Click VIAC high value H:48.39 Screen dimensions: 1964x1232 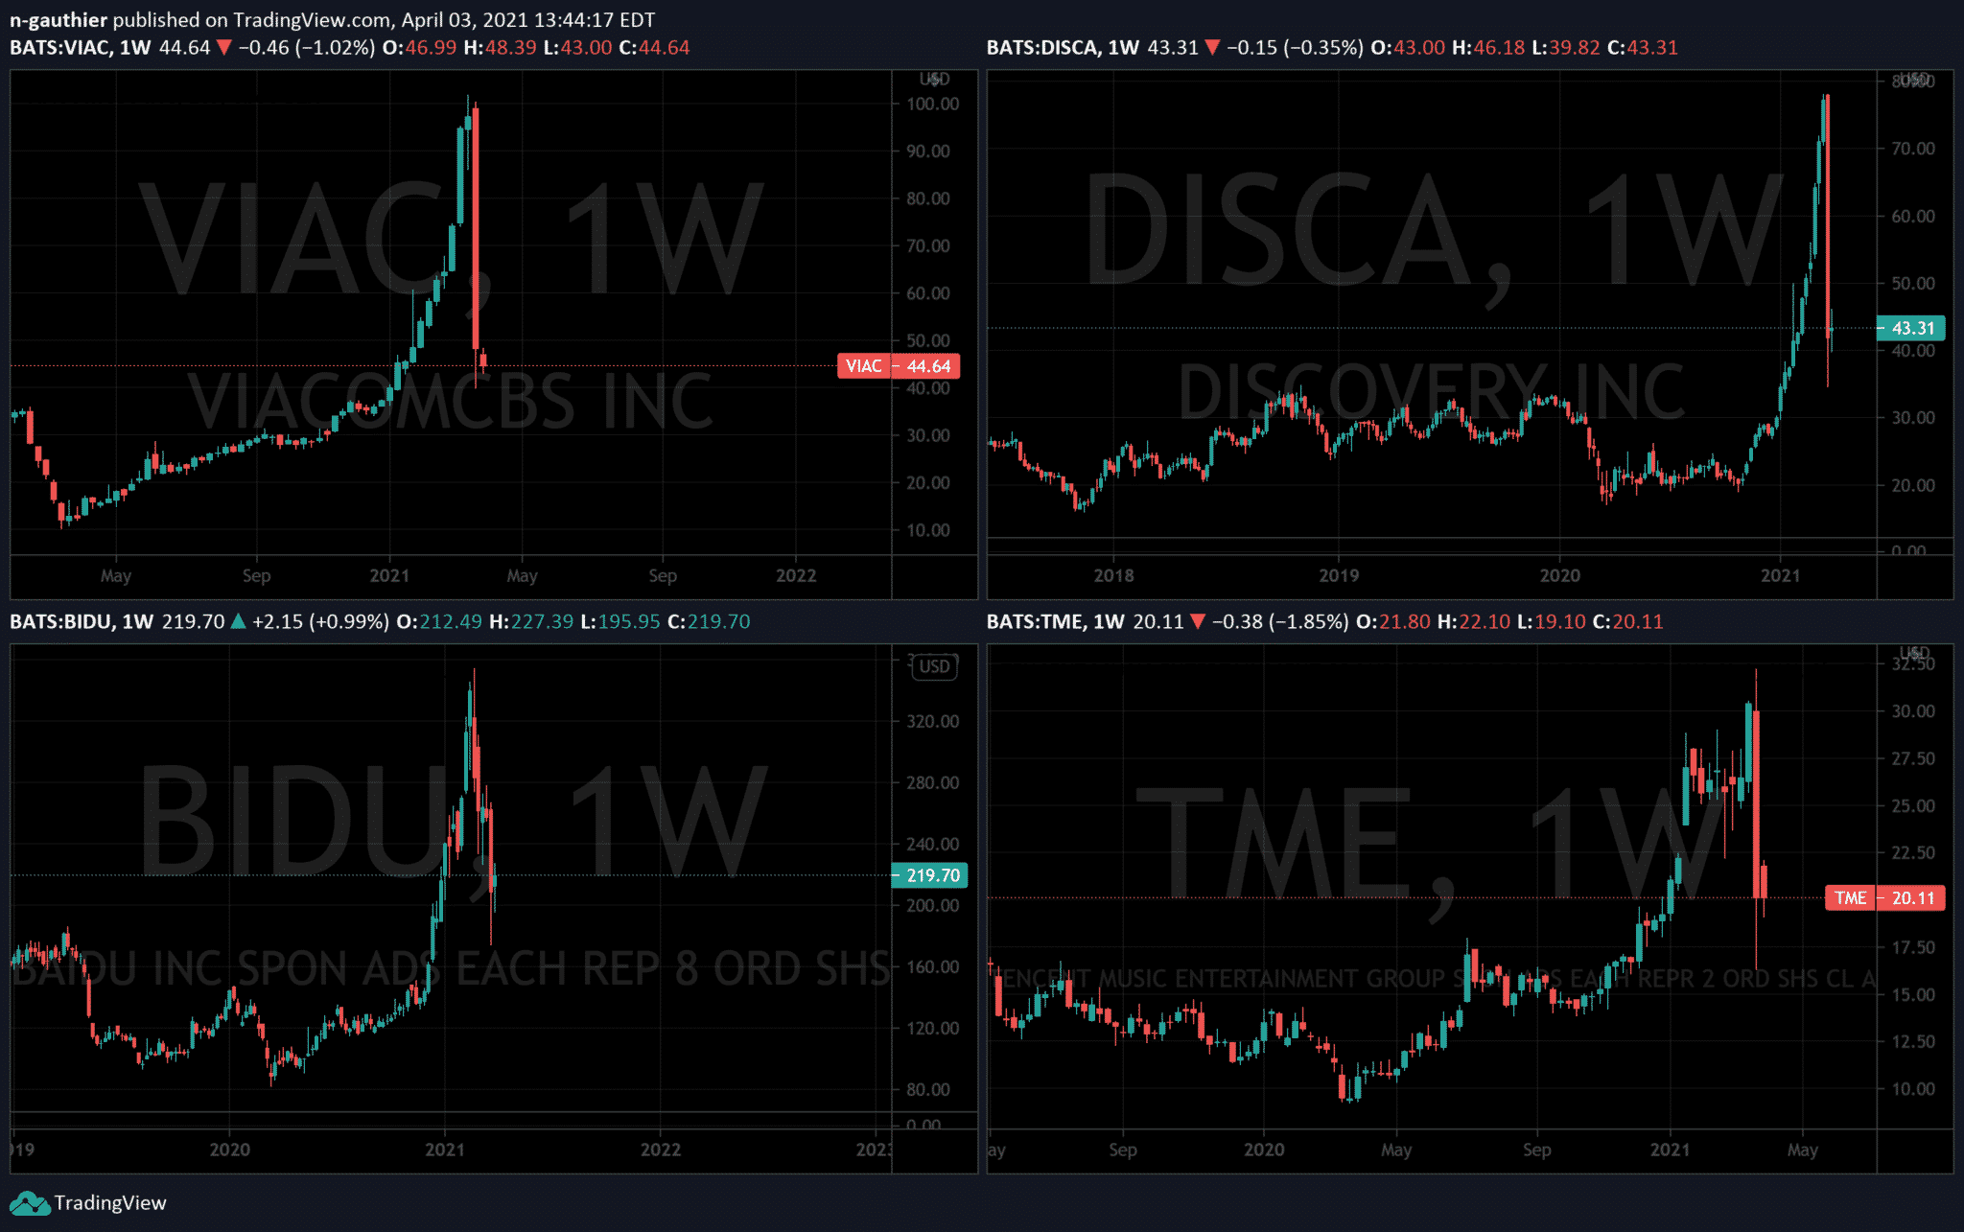500,48
